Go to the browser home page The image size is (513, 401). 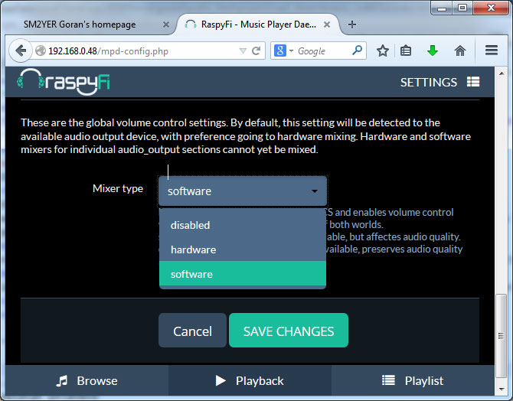coord(459,51)
